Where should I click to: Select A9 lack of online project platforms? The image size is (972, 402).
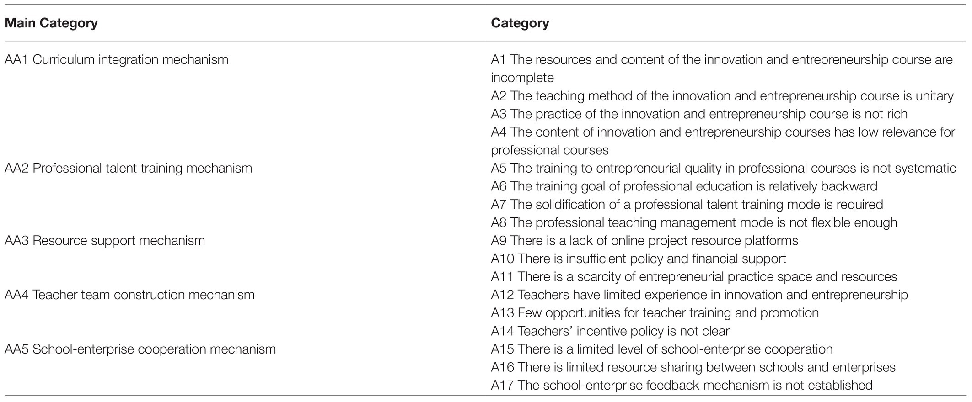point(644,240)
